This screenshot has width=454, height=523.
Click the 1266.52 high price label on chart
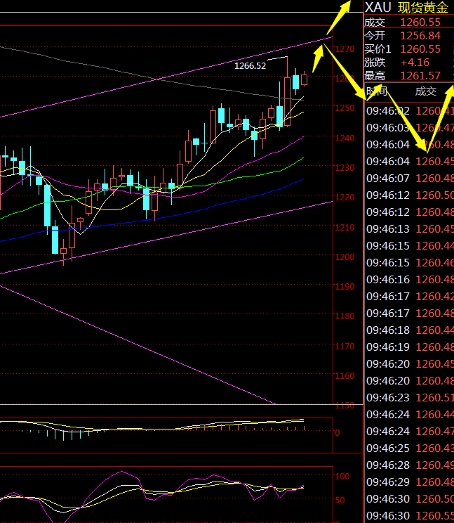coord(250,65)
